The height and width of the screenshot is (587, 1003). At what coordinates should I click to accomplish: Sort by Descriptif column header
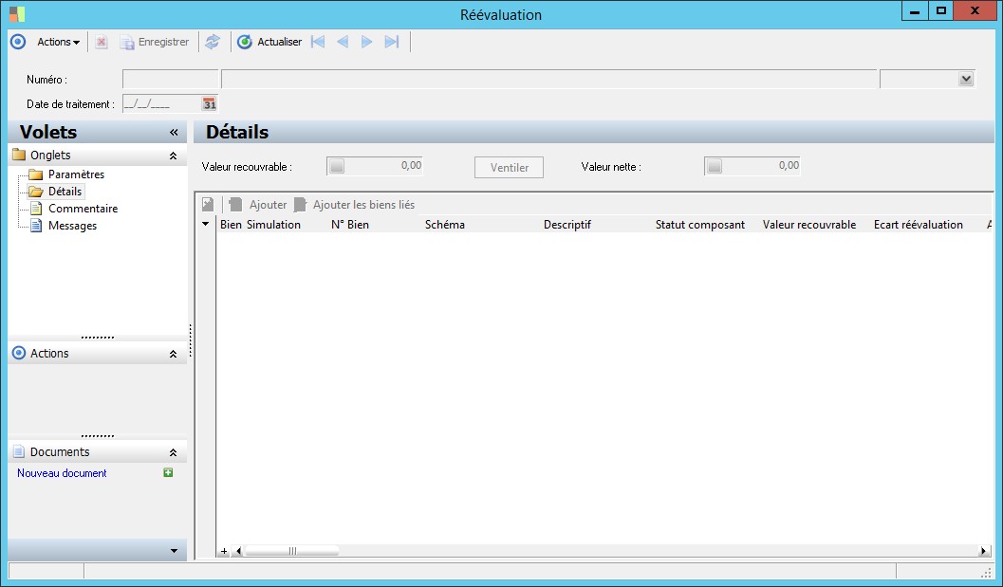[567, 225]
